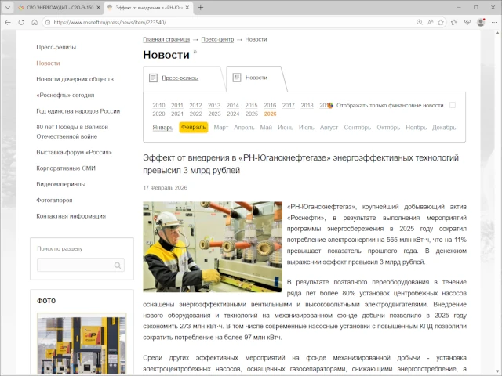Viewport: 502px width, 376px height.
Task: Reload the page with refresh icon
Action: coord(21,23)
